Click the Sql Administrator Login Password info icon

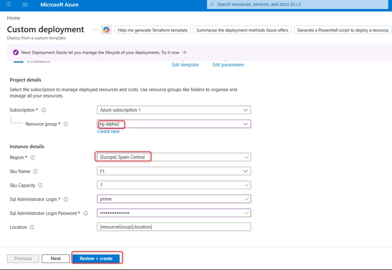click(x=86, y=213)
